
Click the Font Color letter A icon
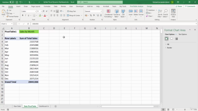[x=45, y=15]
